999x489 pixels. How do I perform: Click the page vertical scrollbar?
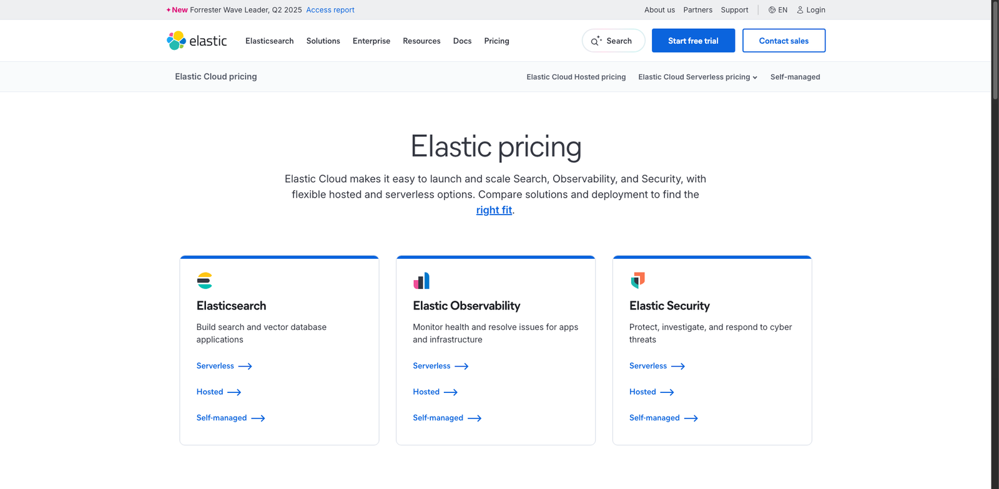pyautogui.click(x=995, y=50)
